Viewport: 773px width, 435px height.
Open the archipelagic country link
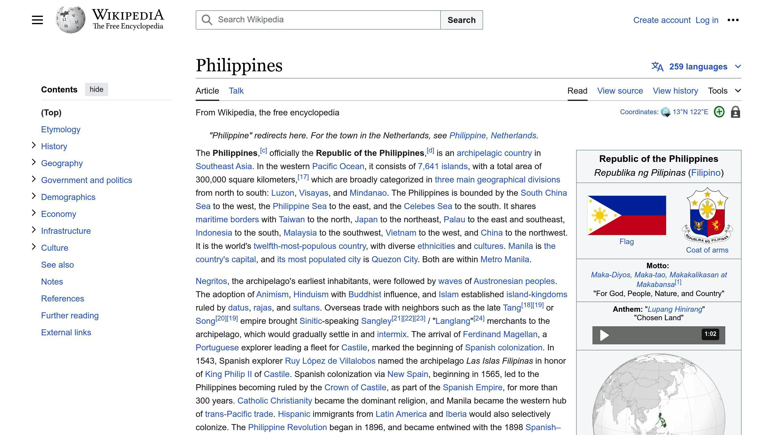(x=494, y=153)
